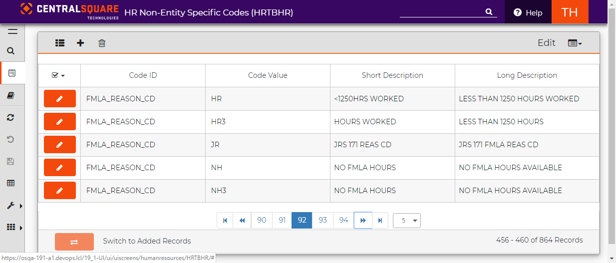Click the add record plus icon

click(x=80, y=43)
